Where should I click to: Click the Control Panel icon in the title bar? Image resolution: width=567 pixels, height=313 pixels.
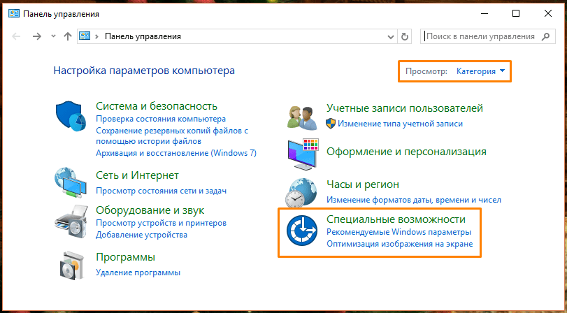pos(14,14)
